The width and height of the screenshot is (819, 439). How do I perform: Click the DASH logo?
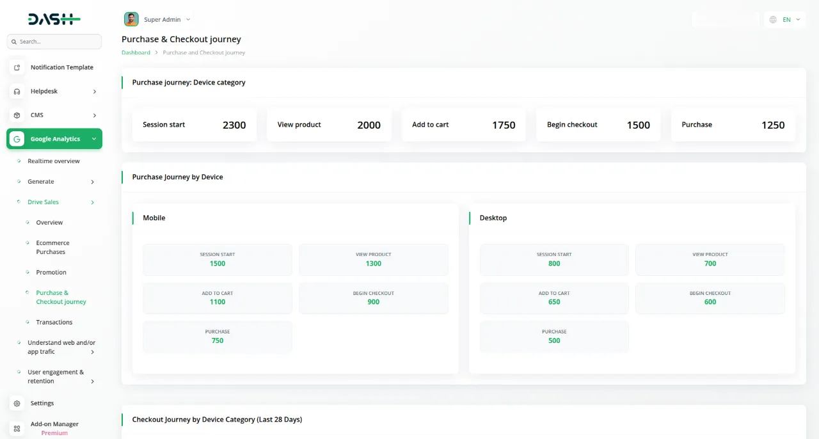tap(52, 19)
